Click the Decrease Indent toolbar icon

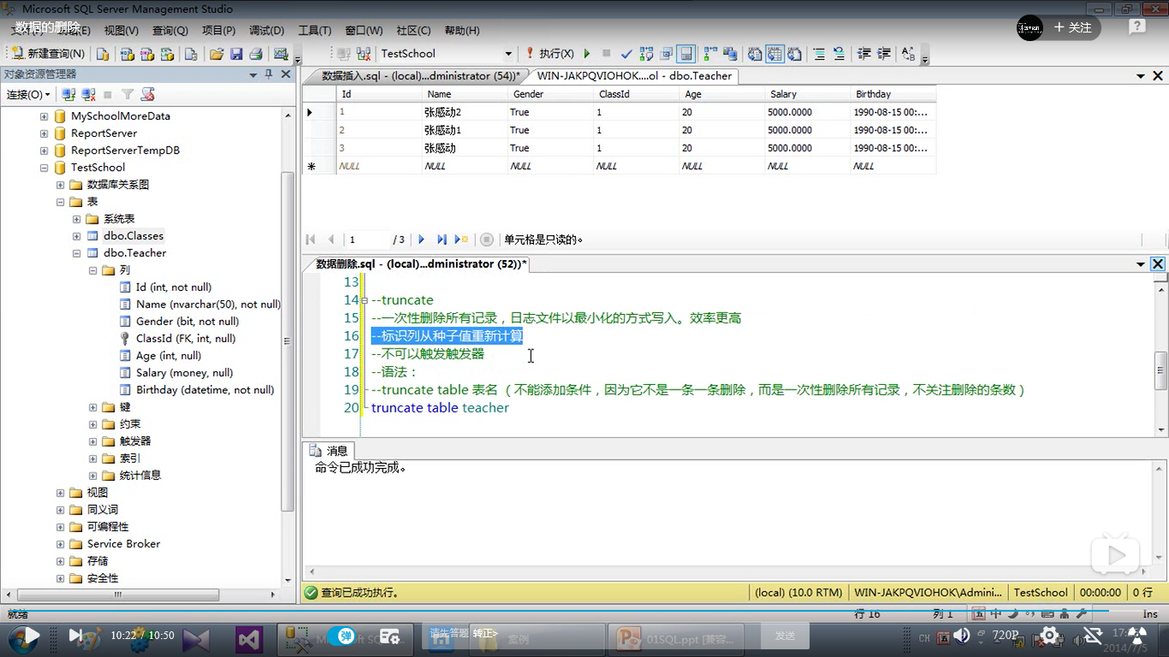tap(864, 53)
